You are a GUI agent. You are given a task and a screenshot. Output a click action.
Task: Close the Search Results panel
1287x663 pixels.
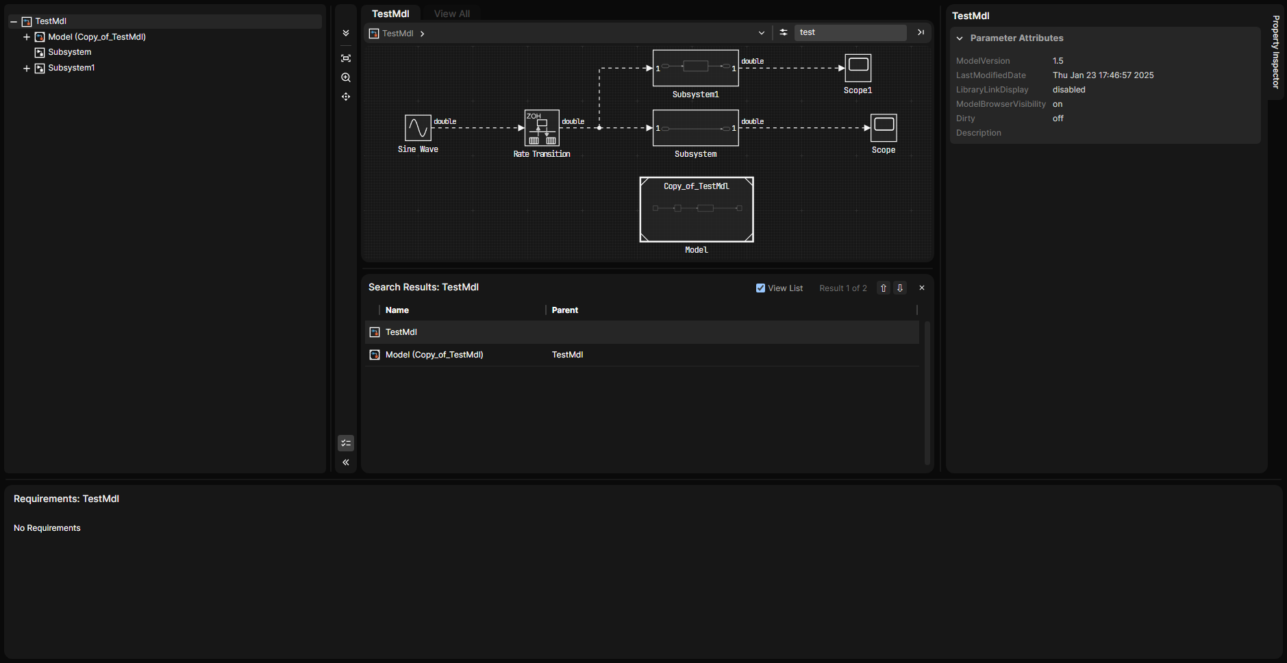point(922,288)
